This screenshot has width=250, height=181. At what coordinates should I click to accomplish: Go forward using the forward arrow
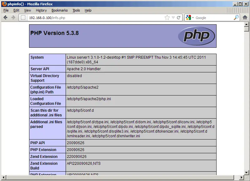[x=13, y=17]
